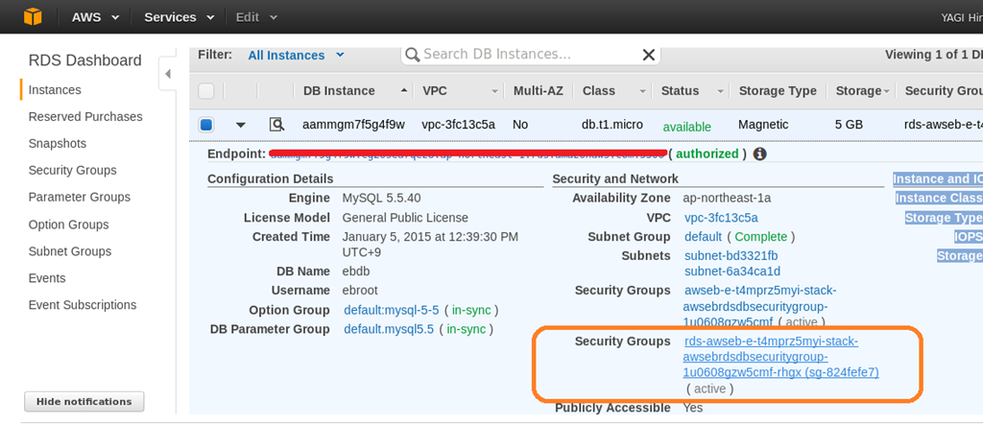Click the AWS orange cube logo
Viewport: 983px width, 424px height.
coord(34,16)
